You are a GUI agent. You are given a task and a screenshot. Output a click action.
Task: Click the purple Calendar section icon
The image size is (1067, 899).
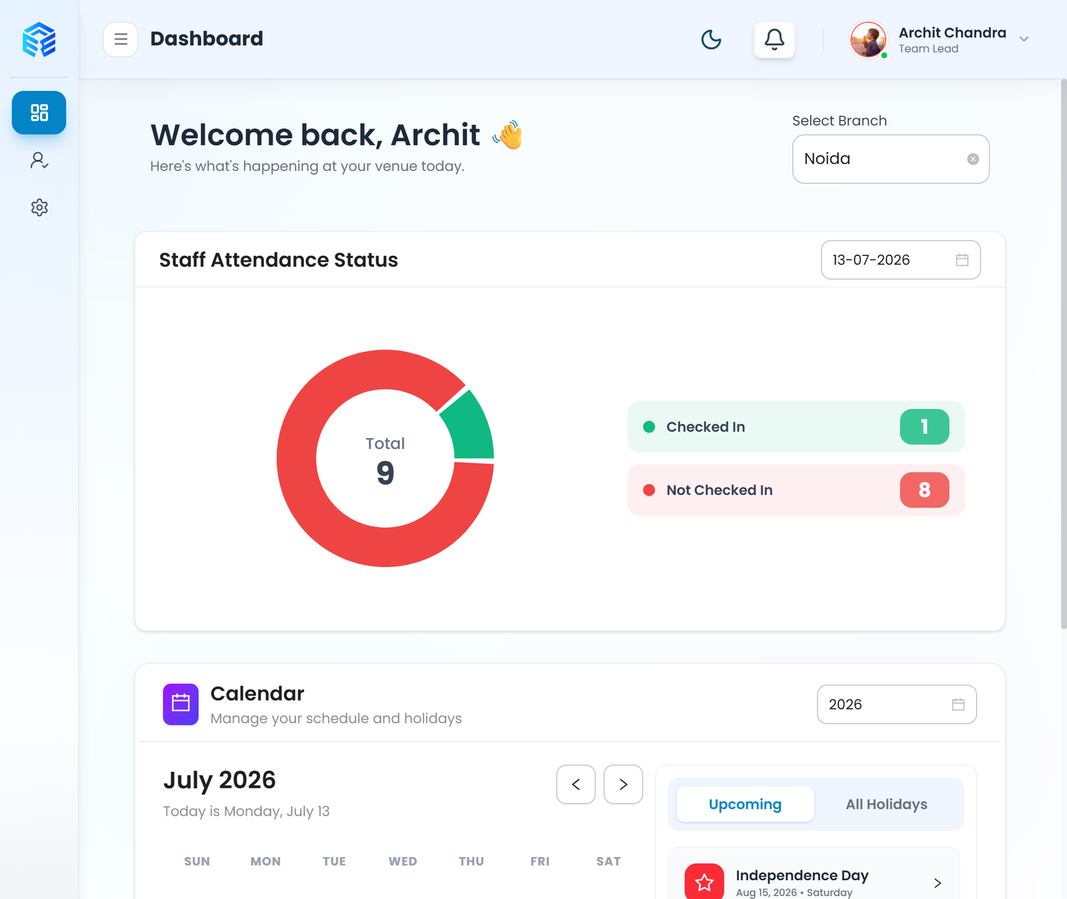click(x=181, y=704)
